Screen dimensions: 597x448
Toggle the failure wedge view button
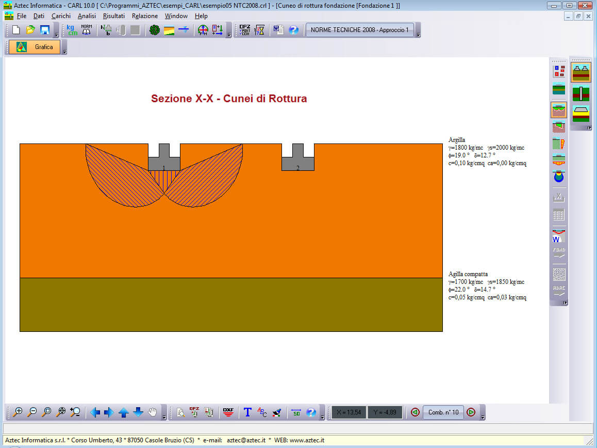point(559,109)
